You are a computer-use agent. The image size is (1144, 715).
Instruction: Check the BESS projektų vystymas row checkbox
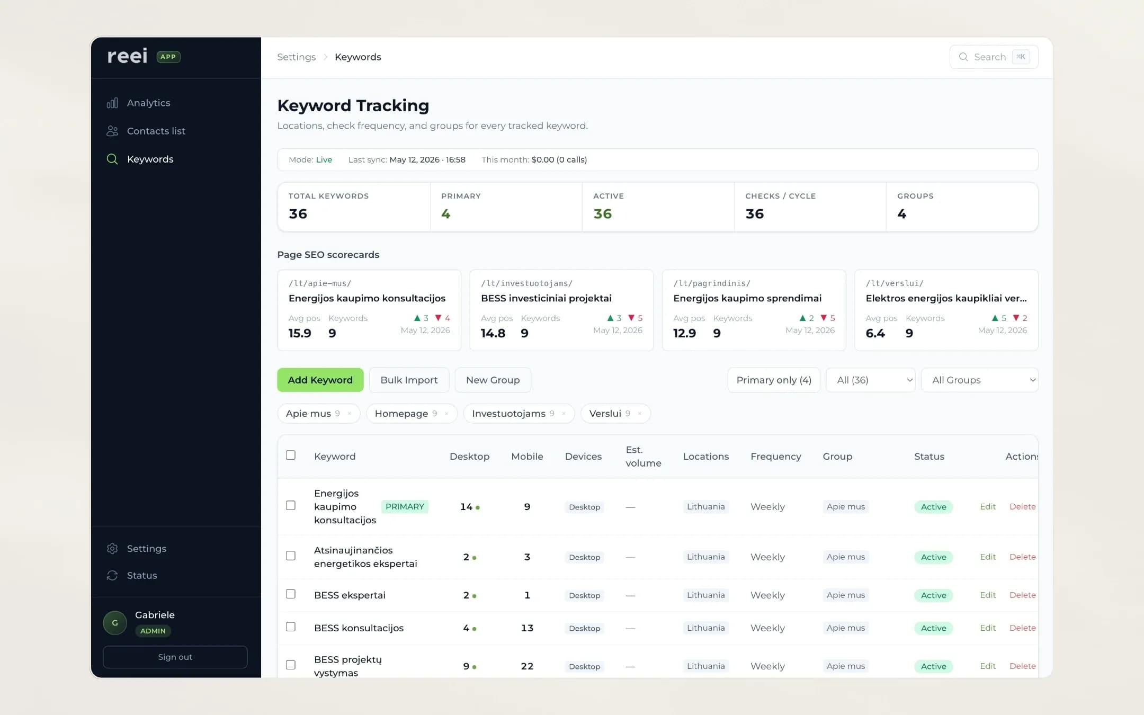pyautogui.click(x=291, y=665)
